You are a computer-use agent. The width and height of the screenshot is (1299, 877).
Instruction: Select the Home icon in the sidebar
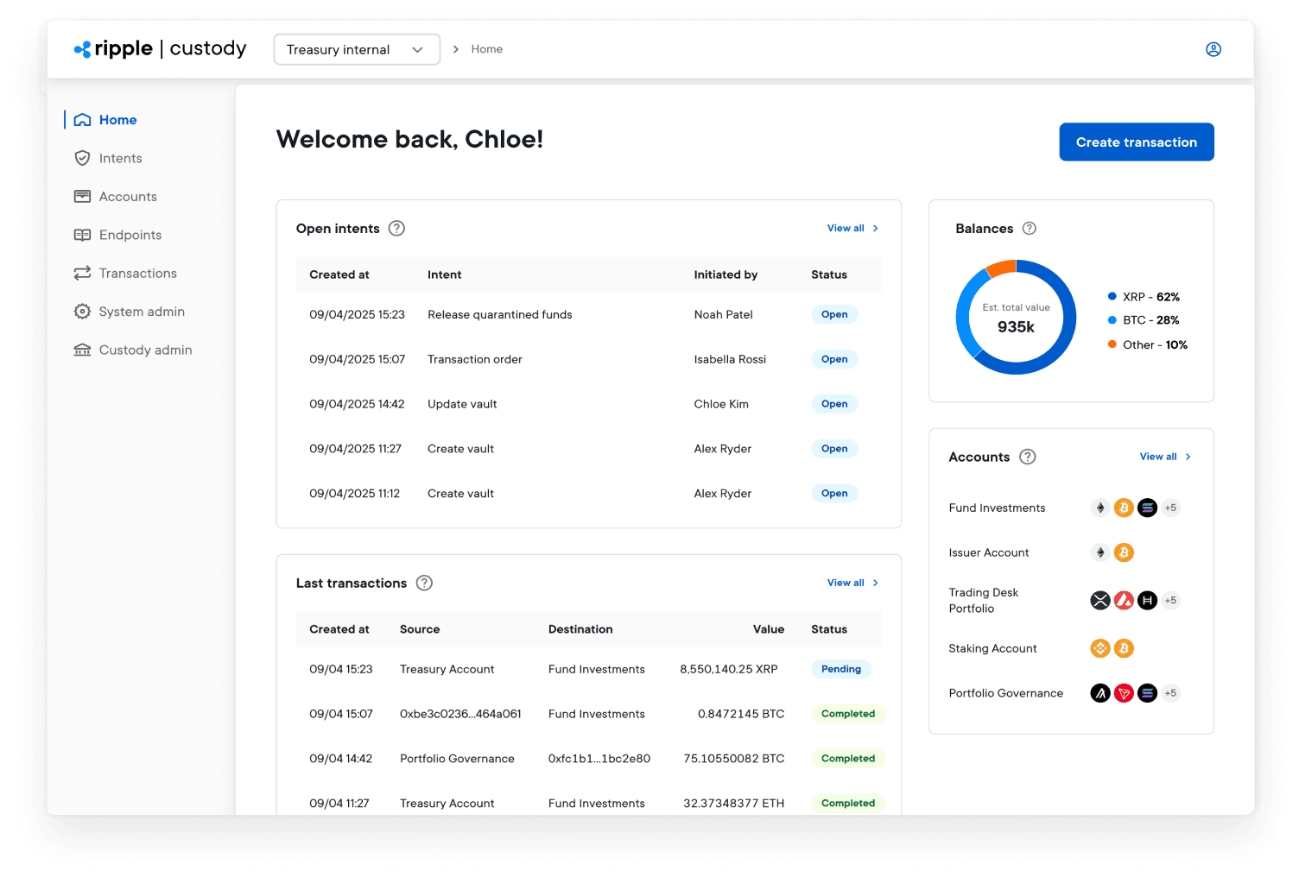click(x=82, y=119)
